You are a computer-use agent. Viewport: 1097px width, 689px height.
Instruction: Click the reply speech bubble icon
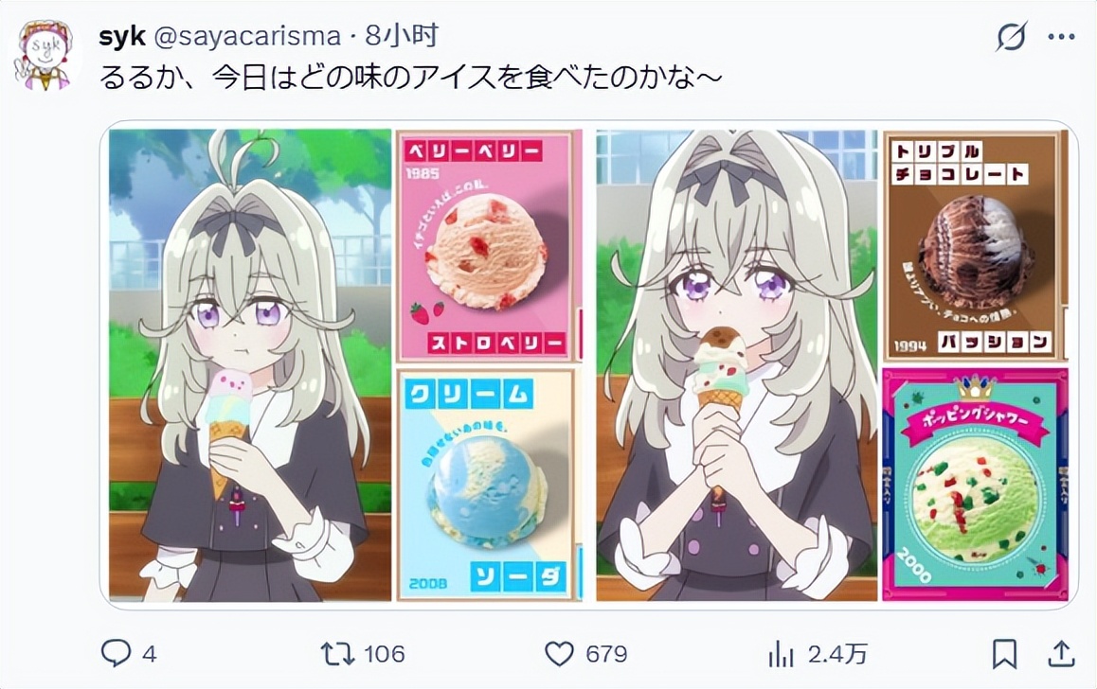click(x=117, y=653)
